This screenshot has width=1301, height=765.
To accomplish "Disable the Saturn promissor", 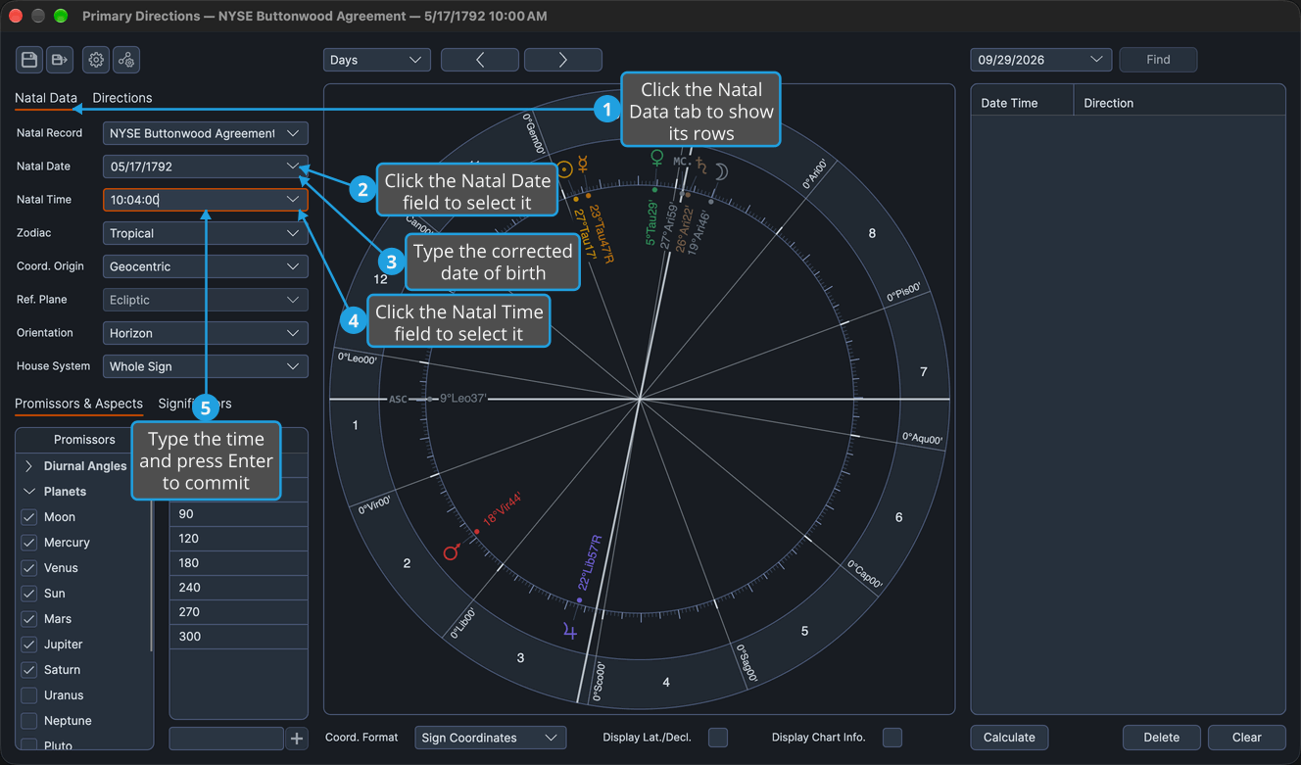I will 29,670.
